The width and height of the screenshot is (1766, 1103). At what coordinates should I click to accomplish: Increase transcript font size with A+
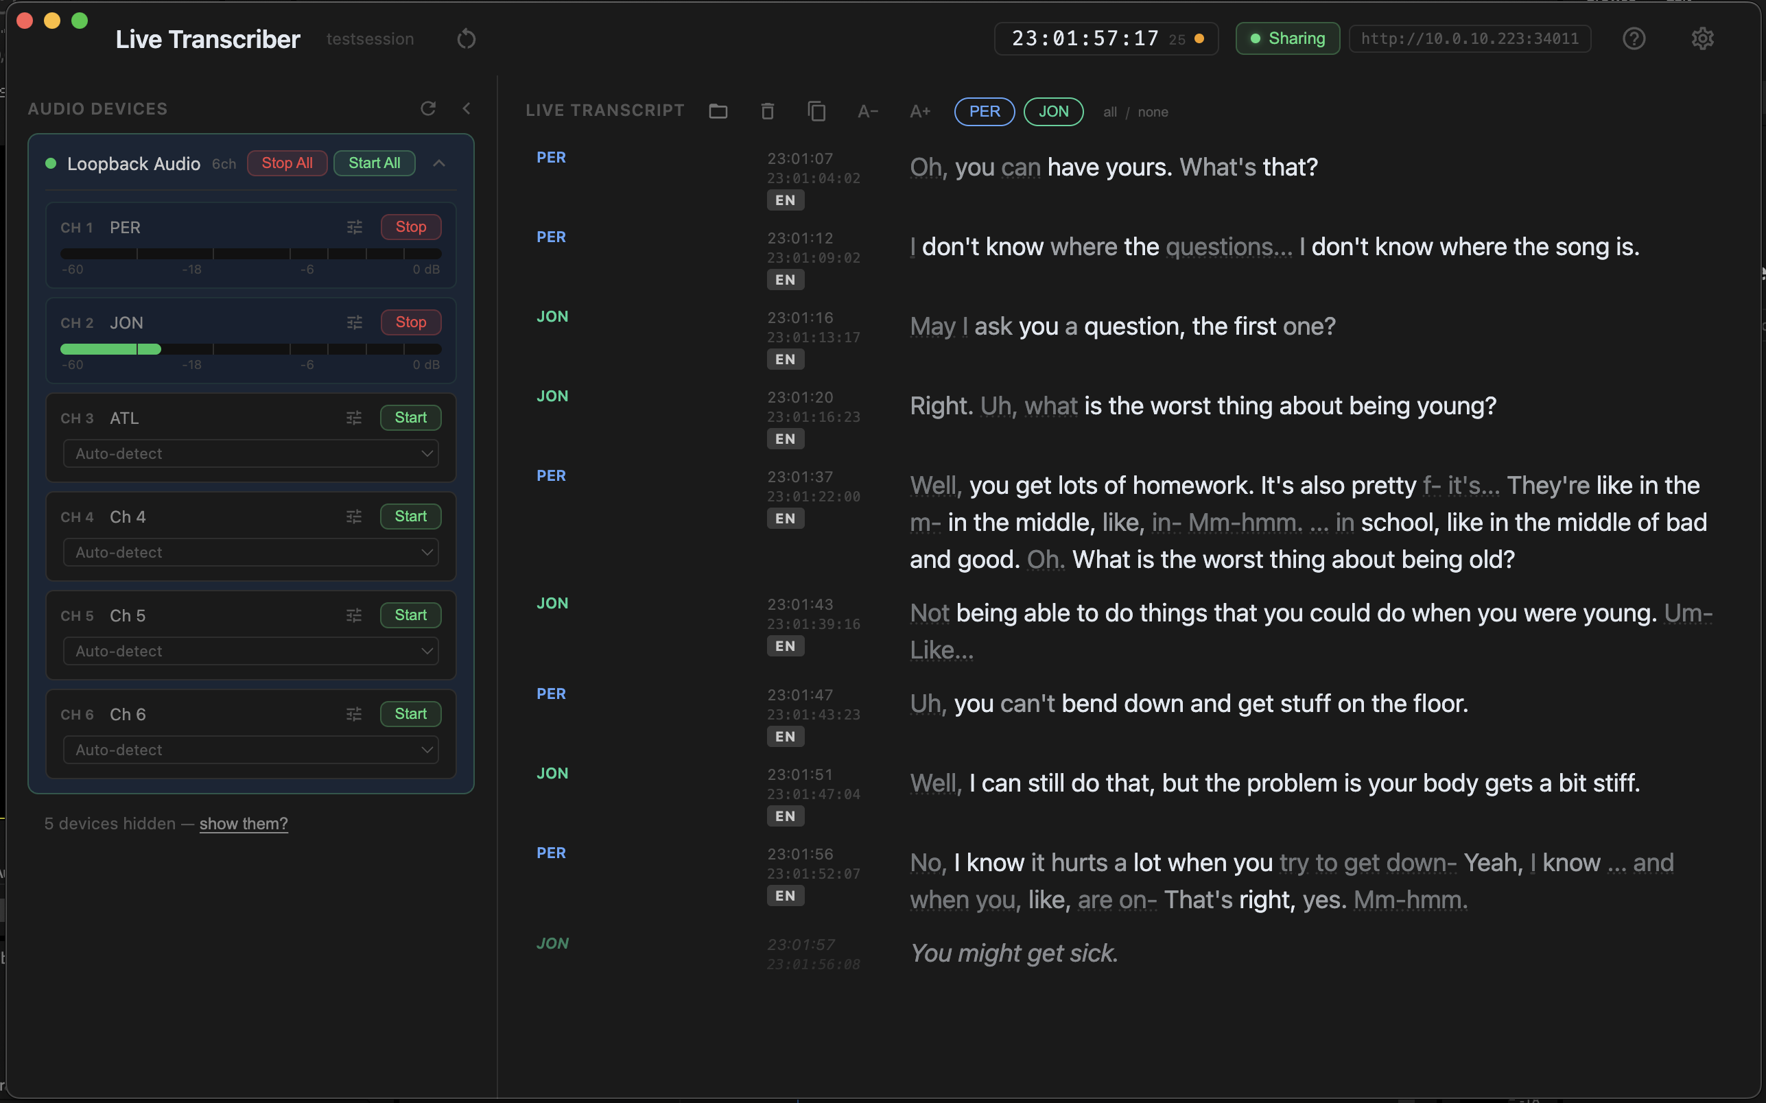(920, 112)
